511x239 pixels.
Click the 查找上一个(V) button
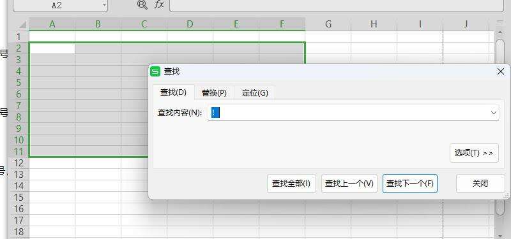[349, 184]
